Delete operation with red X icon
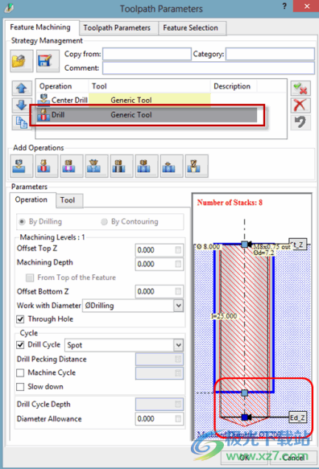The height and width of the screenshot is (469, 319). click(x=300, y=105)
